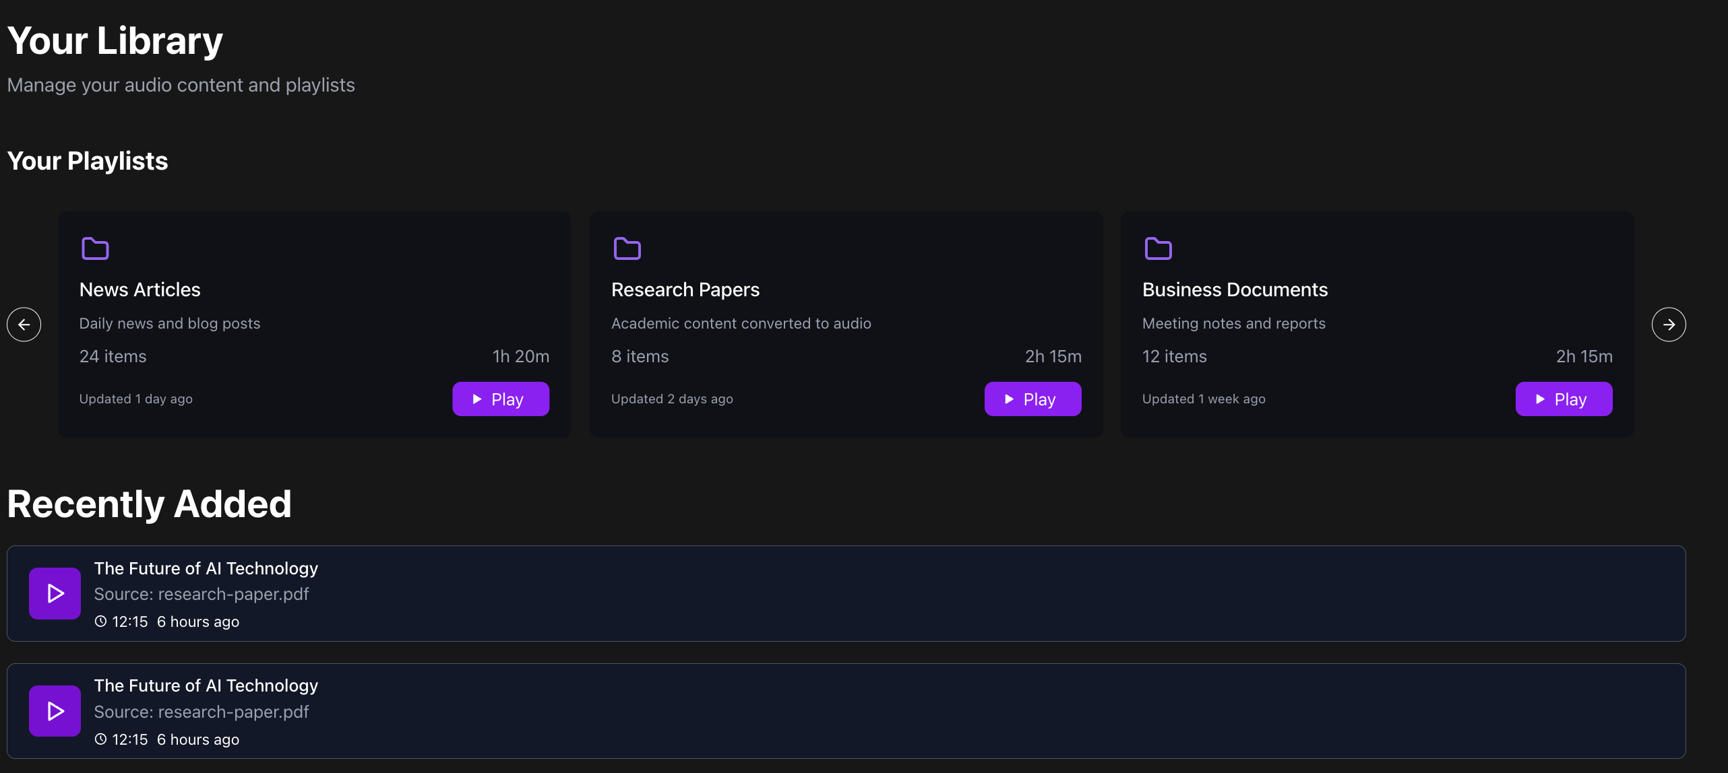
Task: Play the News Articles playlist
Action: 500,399
